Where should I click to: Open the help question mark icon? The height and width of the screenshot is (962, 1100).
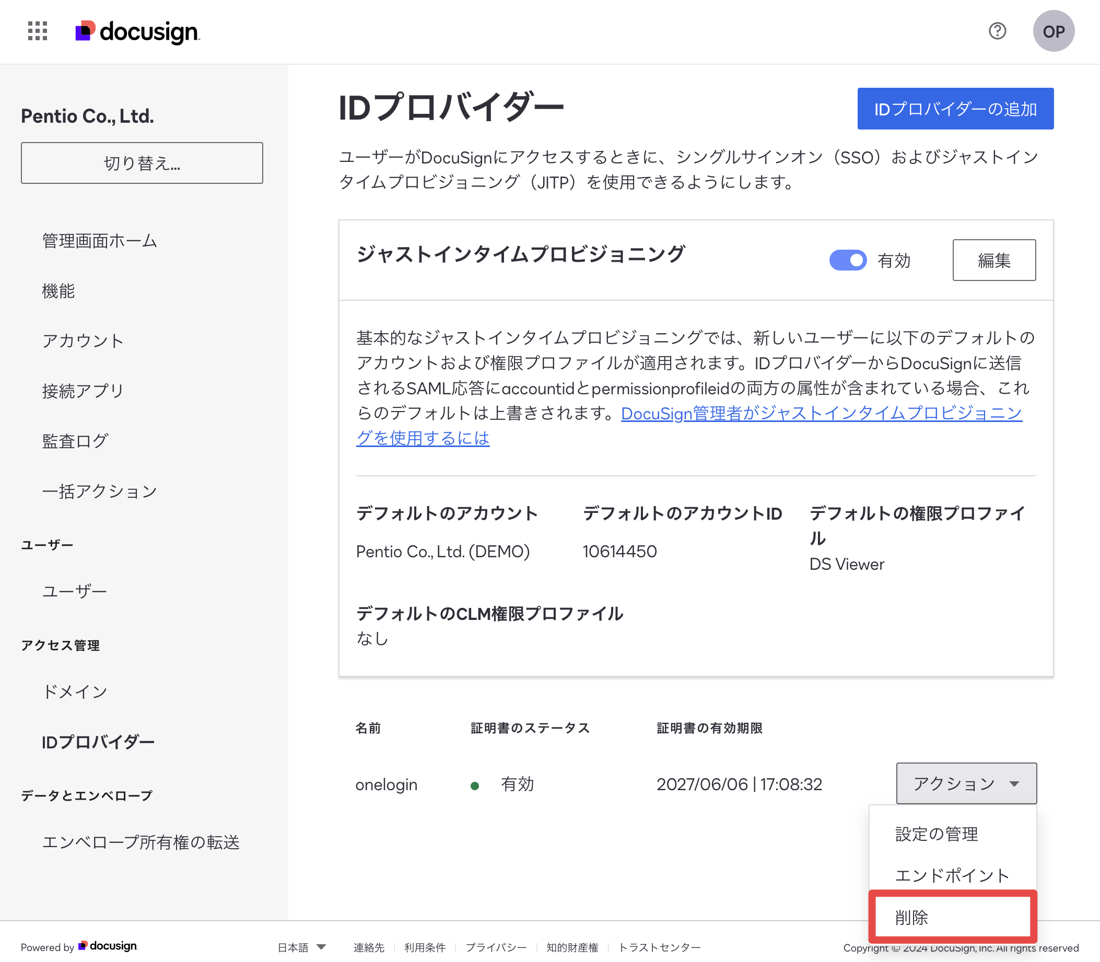point(998,31)
